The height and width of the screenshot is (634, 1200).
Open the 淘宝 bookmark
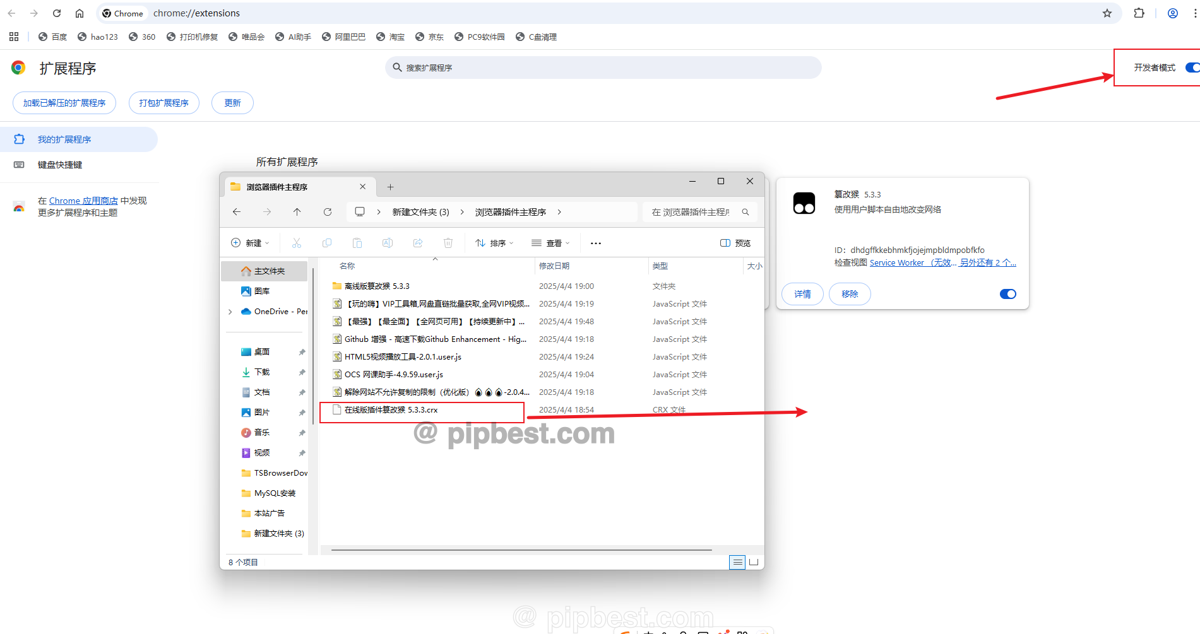click(391, 37)
